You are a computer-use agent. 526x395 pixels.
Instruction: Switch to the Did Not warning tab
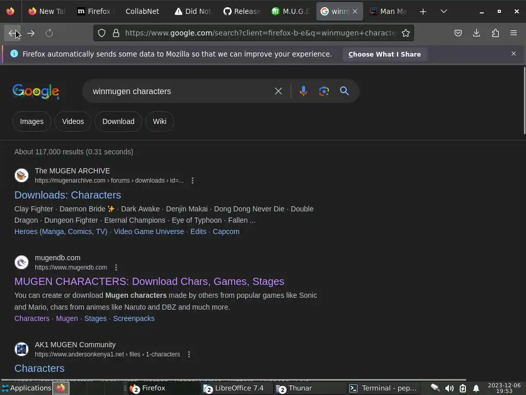coord(193,11)
